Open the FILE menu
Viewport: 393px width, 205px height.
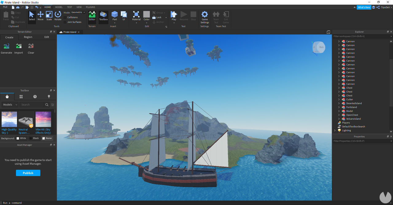coord(5,7)
